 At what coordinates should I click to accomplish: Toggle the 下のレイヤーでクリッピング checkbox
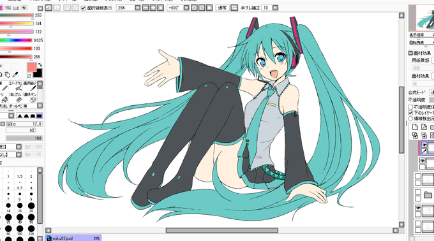pos(411,113)
